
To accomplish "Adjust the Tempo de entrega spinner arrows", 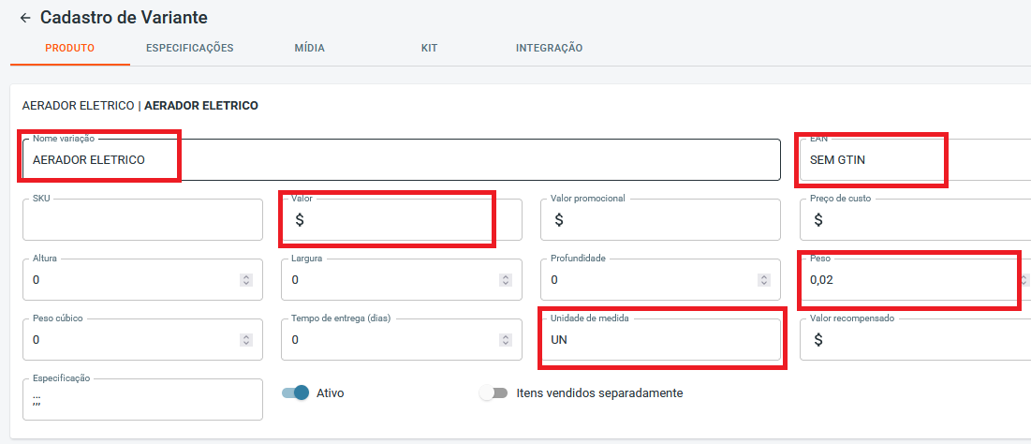I will click(505, 340).
